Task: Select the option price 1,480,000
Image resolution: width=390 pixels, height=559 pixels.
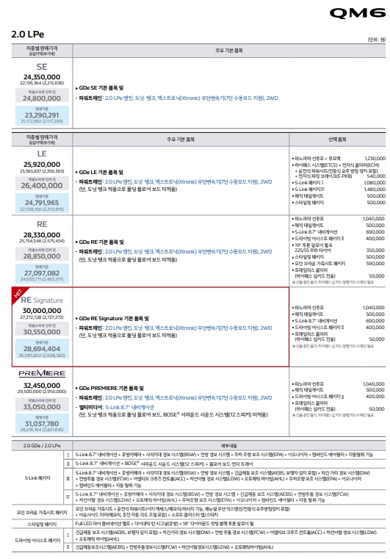Action: coord(375,190)
